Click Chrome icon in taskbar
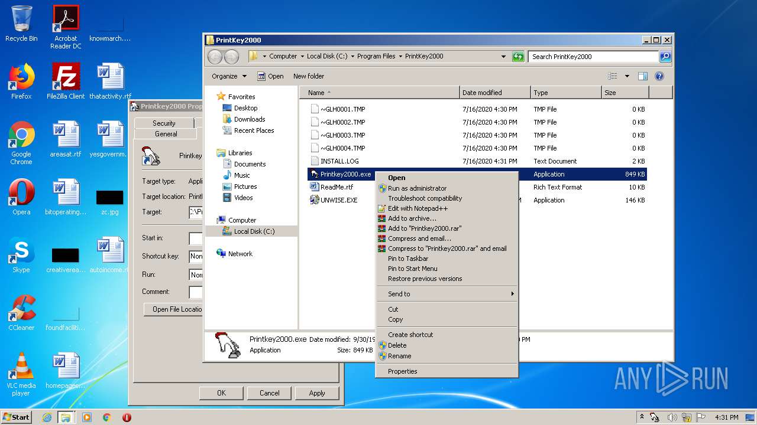The height and width of the screenshot is (425, 757). 106,417
